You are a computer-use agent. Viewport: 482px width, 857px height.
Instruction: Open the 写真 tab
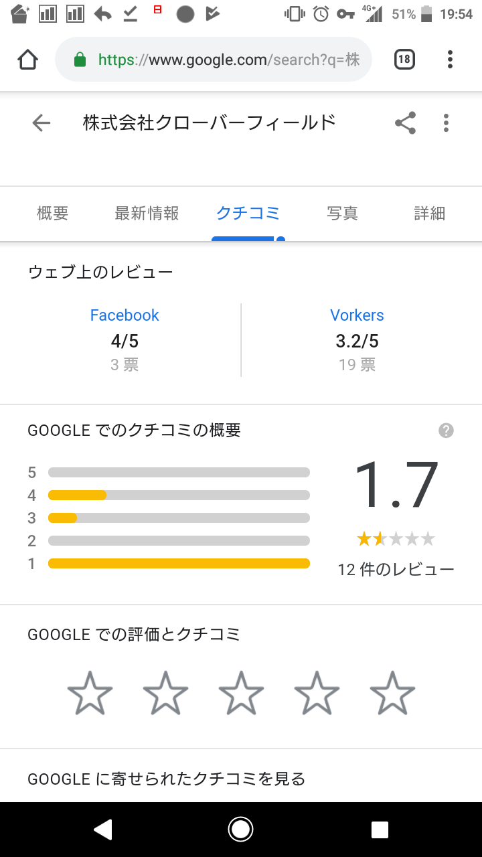point(342,214)
